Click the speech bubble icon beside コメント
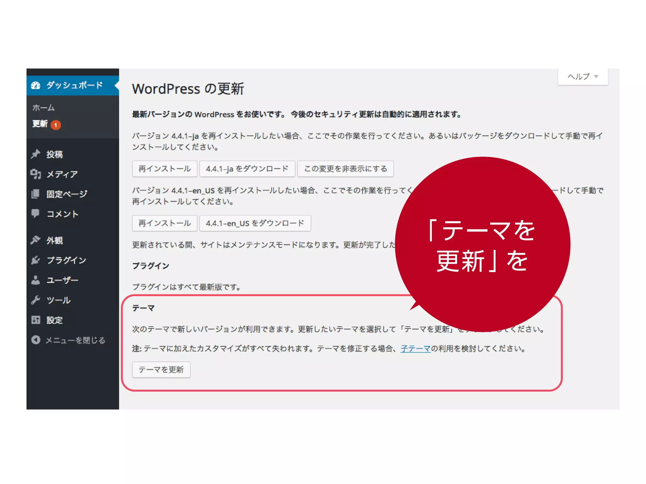This screenshot has width=646, height=484. tap(36, 214)
